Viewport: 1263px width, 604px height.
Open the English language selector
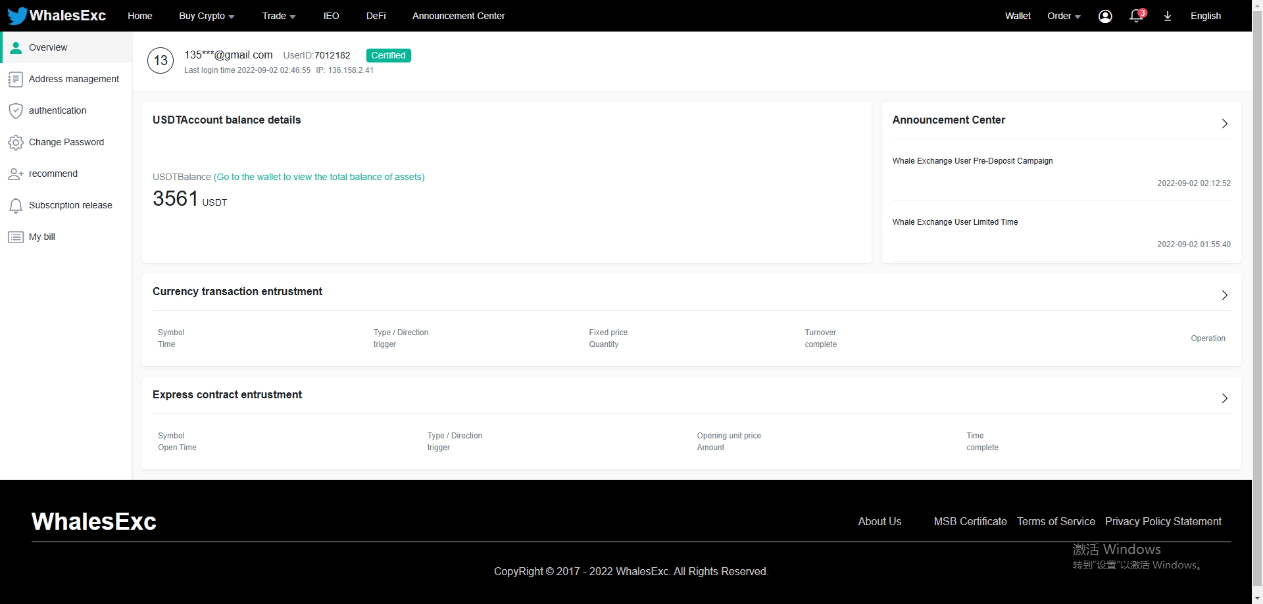pos(1206,16)
